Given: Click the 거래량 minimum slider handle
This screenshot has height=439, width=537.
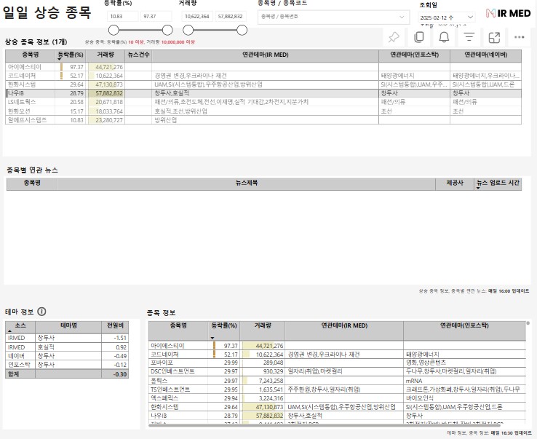Looking at the screenshot, I should (188, 30).
